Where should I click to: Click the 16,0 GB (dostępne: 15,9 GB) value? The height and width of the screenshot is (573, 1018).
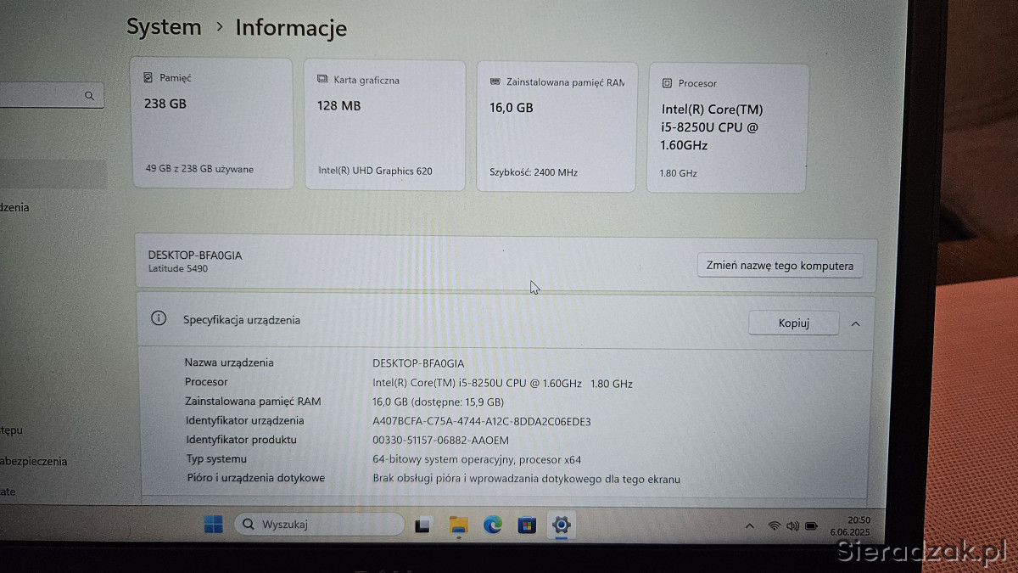click(x=439, y=402)
